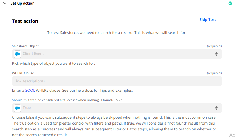Click the Skip Test link
This screenshot has width=235, height=137.
coord(208,20)
